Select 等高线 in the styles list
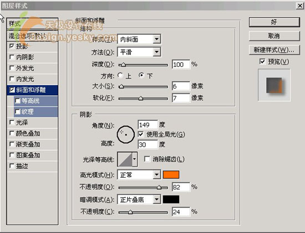305x233 pixels. 36,101
